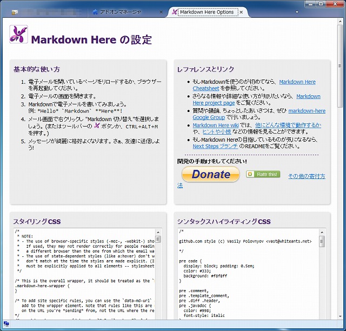
Task: Close the アドオンマネージャ tab
Action: coord(161,12)
